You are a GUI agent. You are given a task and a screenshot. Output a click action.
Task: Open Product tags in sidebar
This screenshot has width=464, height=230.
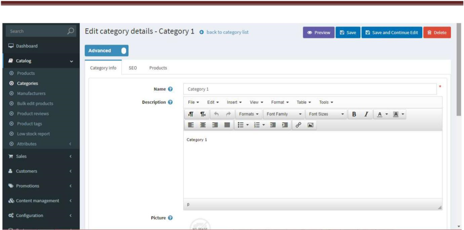pyautogui.click(x=29, y=124)
